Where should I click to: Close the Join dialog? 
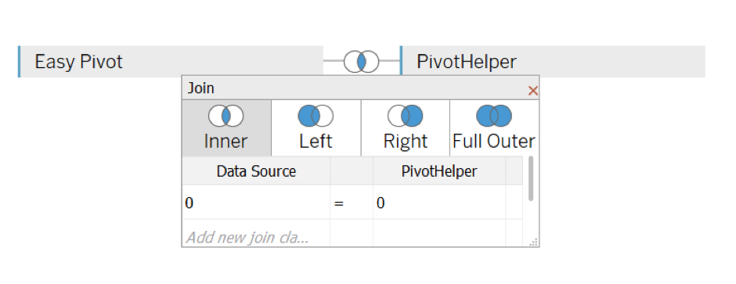532,91
